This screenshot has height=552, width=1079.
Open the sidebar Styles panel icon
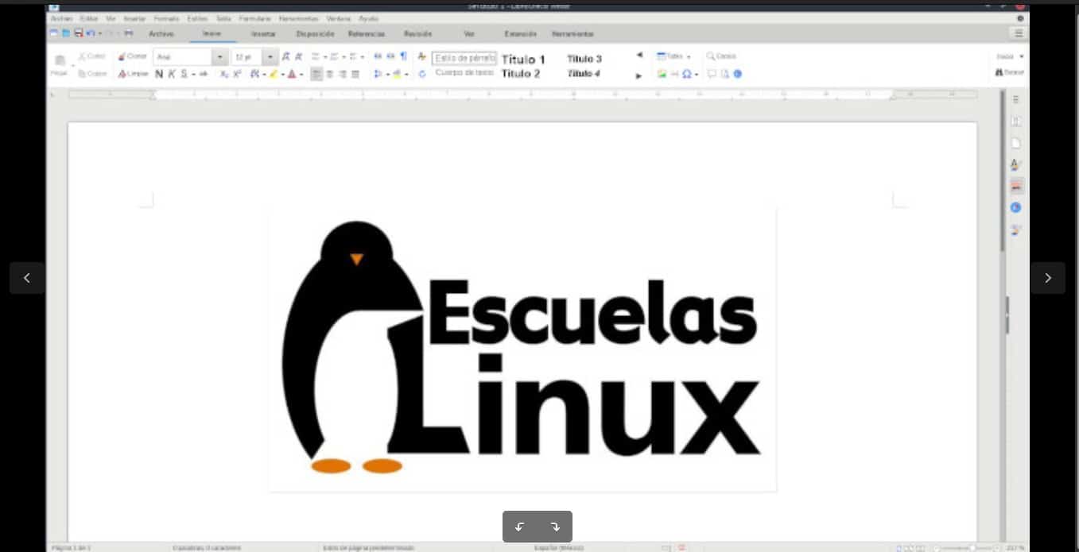[x=1015, y=164]
